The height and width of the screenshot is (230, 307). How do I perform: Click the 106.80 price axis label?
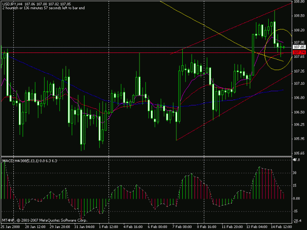click(299, 98)
